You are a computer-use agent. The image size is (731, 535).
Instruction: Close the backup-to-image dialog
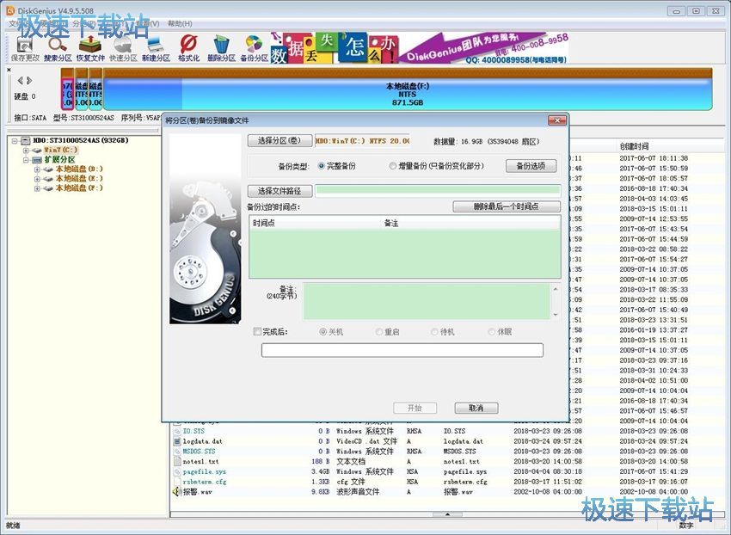tap(557, 120)
